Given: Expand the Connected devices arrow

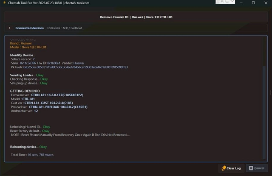Looking at the screenshot, I should point(10,28).
